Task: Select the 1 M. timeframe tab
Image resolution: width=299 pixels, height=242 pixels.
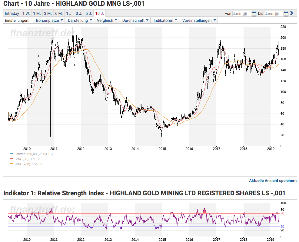Action: point(37,14)
